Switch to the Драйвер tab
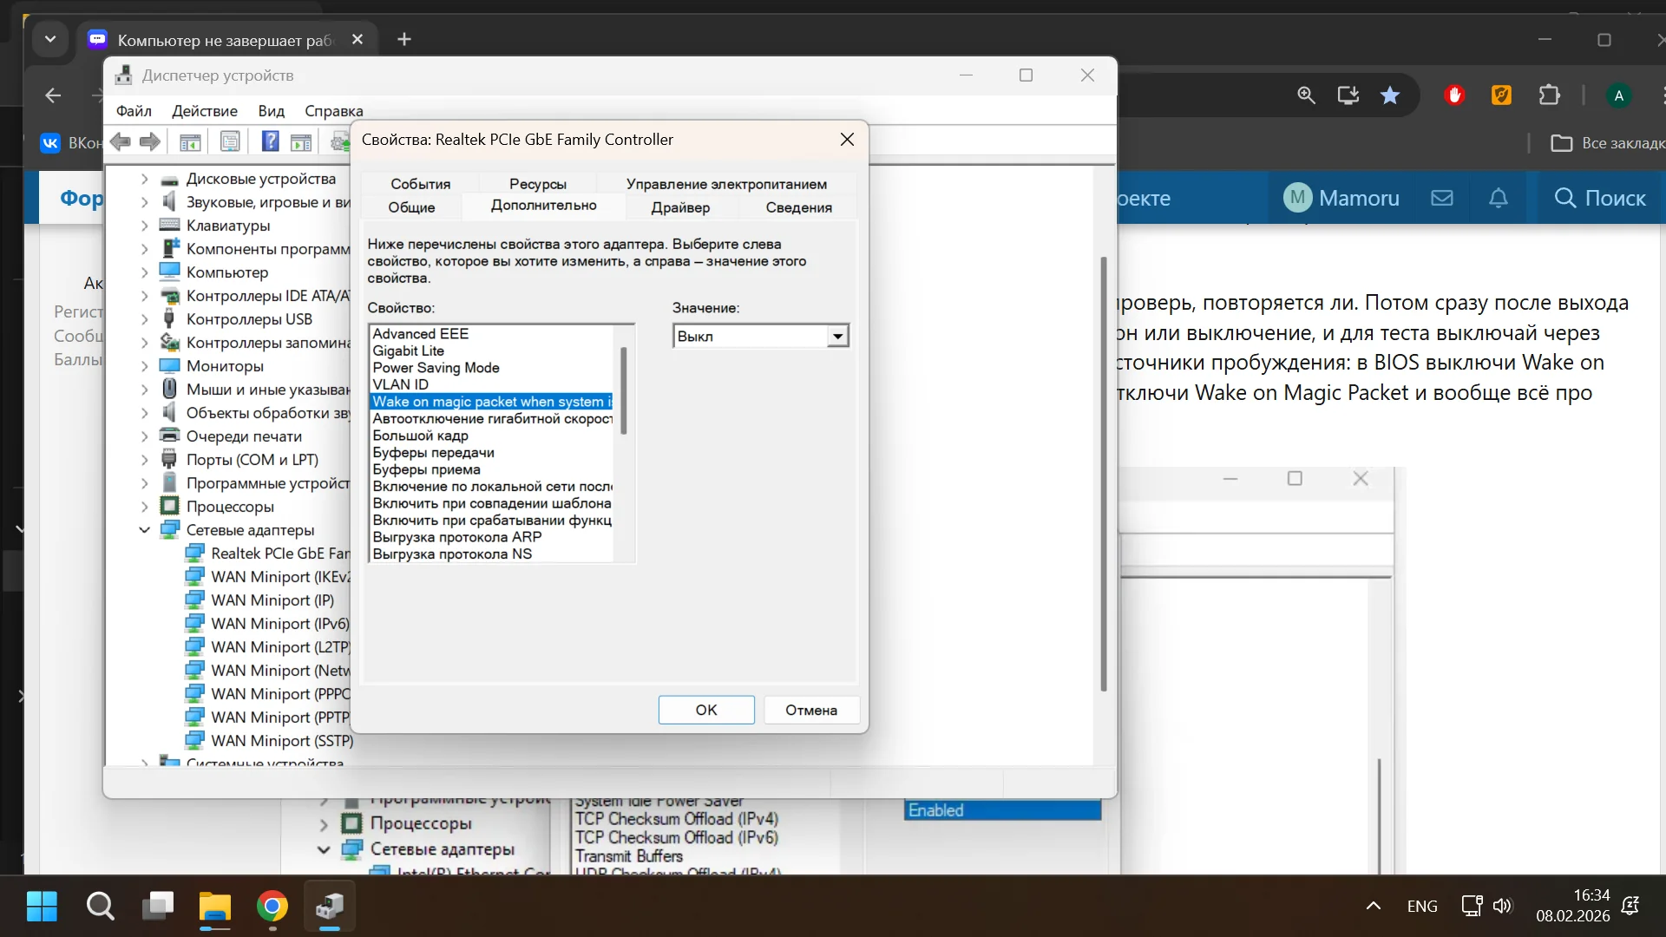1666x937 pixels. point(680,207)
